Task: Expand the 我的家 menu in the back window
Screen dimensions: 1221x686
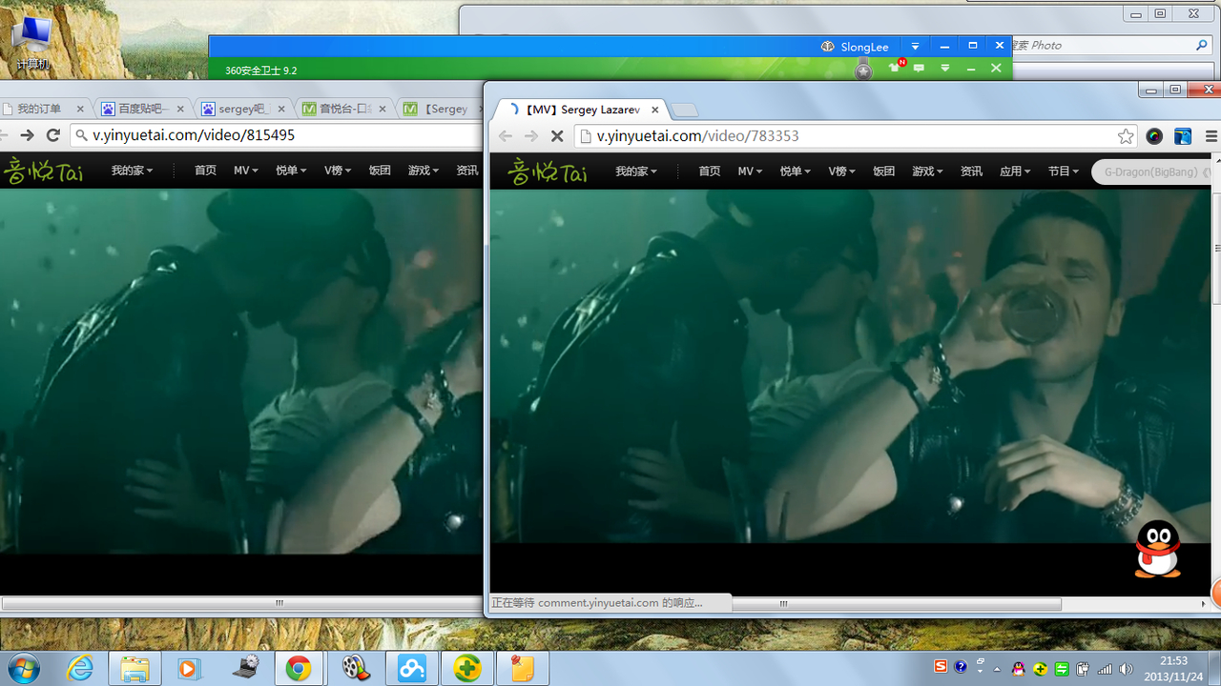Action: tap(132, 171)
